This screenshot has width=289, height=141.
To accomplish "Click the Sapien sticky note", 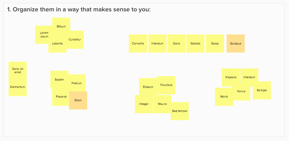I will click(59, 80).
